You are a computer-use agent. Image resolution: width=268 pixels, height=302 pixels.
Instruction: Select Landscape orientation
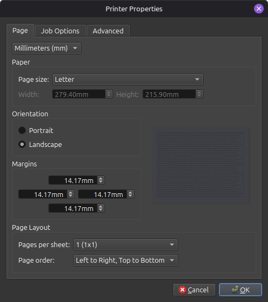click(x=40, y=144)
